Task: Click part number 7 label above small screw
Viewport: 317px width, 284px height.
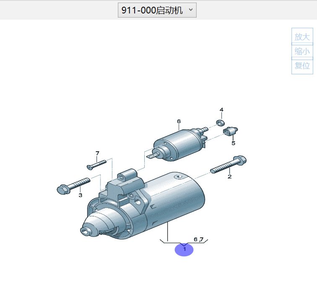Action: coord(97,153)
